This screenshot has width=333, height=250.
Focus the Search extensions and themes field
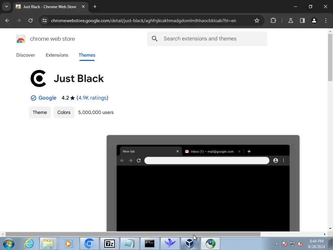point(207,39)
